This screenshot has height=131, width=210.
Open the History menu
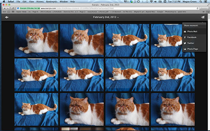pyautogui.click(x=40, y=1)
